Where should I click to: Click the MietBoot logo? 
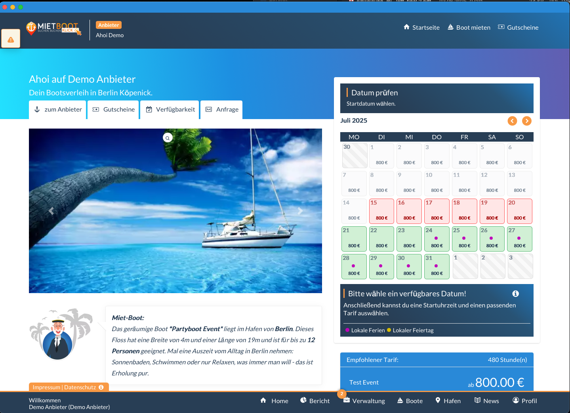(x=54, y=28)
